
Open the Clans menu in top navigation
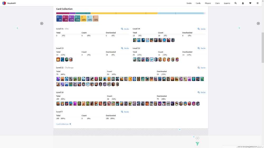[217, 3]
